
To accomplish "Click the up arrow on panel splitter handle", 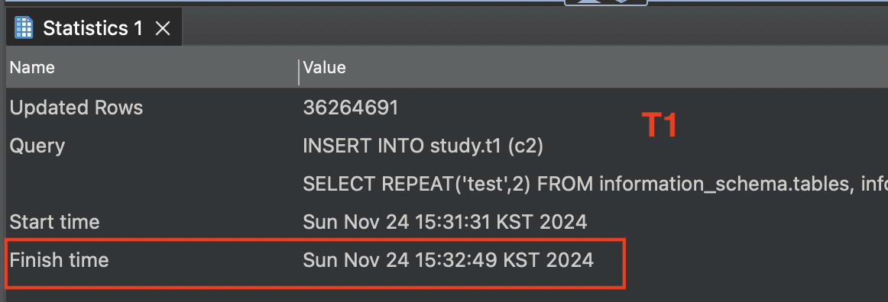I will [x=591, y=2].
